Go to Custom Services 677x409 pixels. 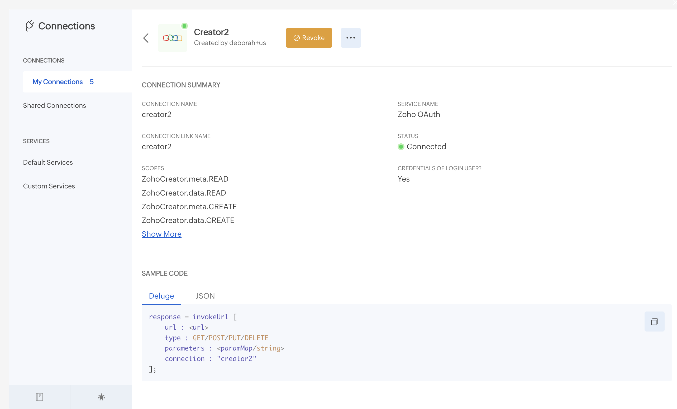[49, 186]
